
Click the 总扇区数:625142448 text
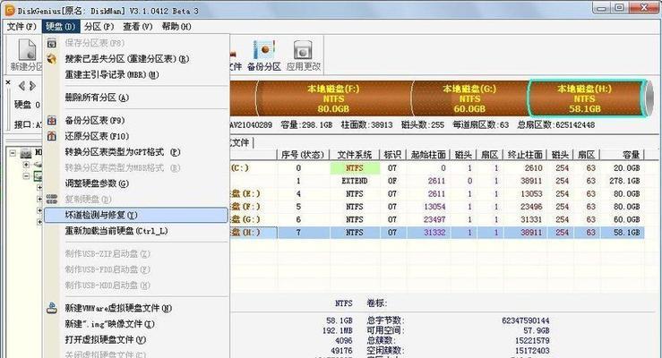pyautogui.click(x=556, y=124)
